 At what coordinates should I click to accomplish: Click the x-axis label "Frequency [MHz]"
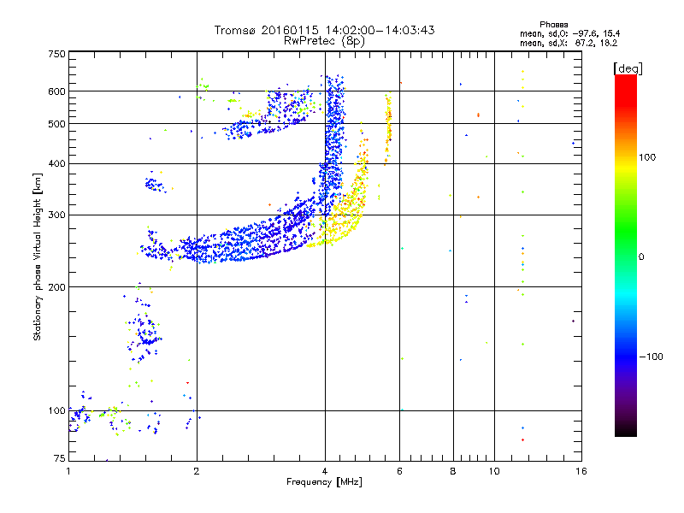324,482
